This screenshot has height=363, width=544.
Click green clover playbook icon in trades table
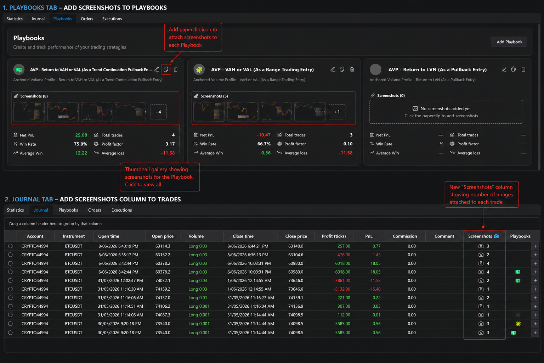click(x=518, y=324)
